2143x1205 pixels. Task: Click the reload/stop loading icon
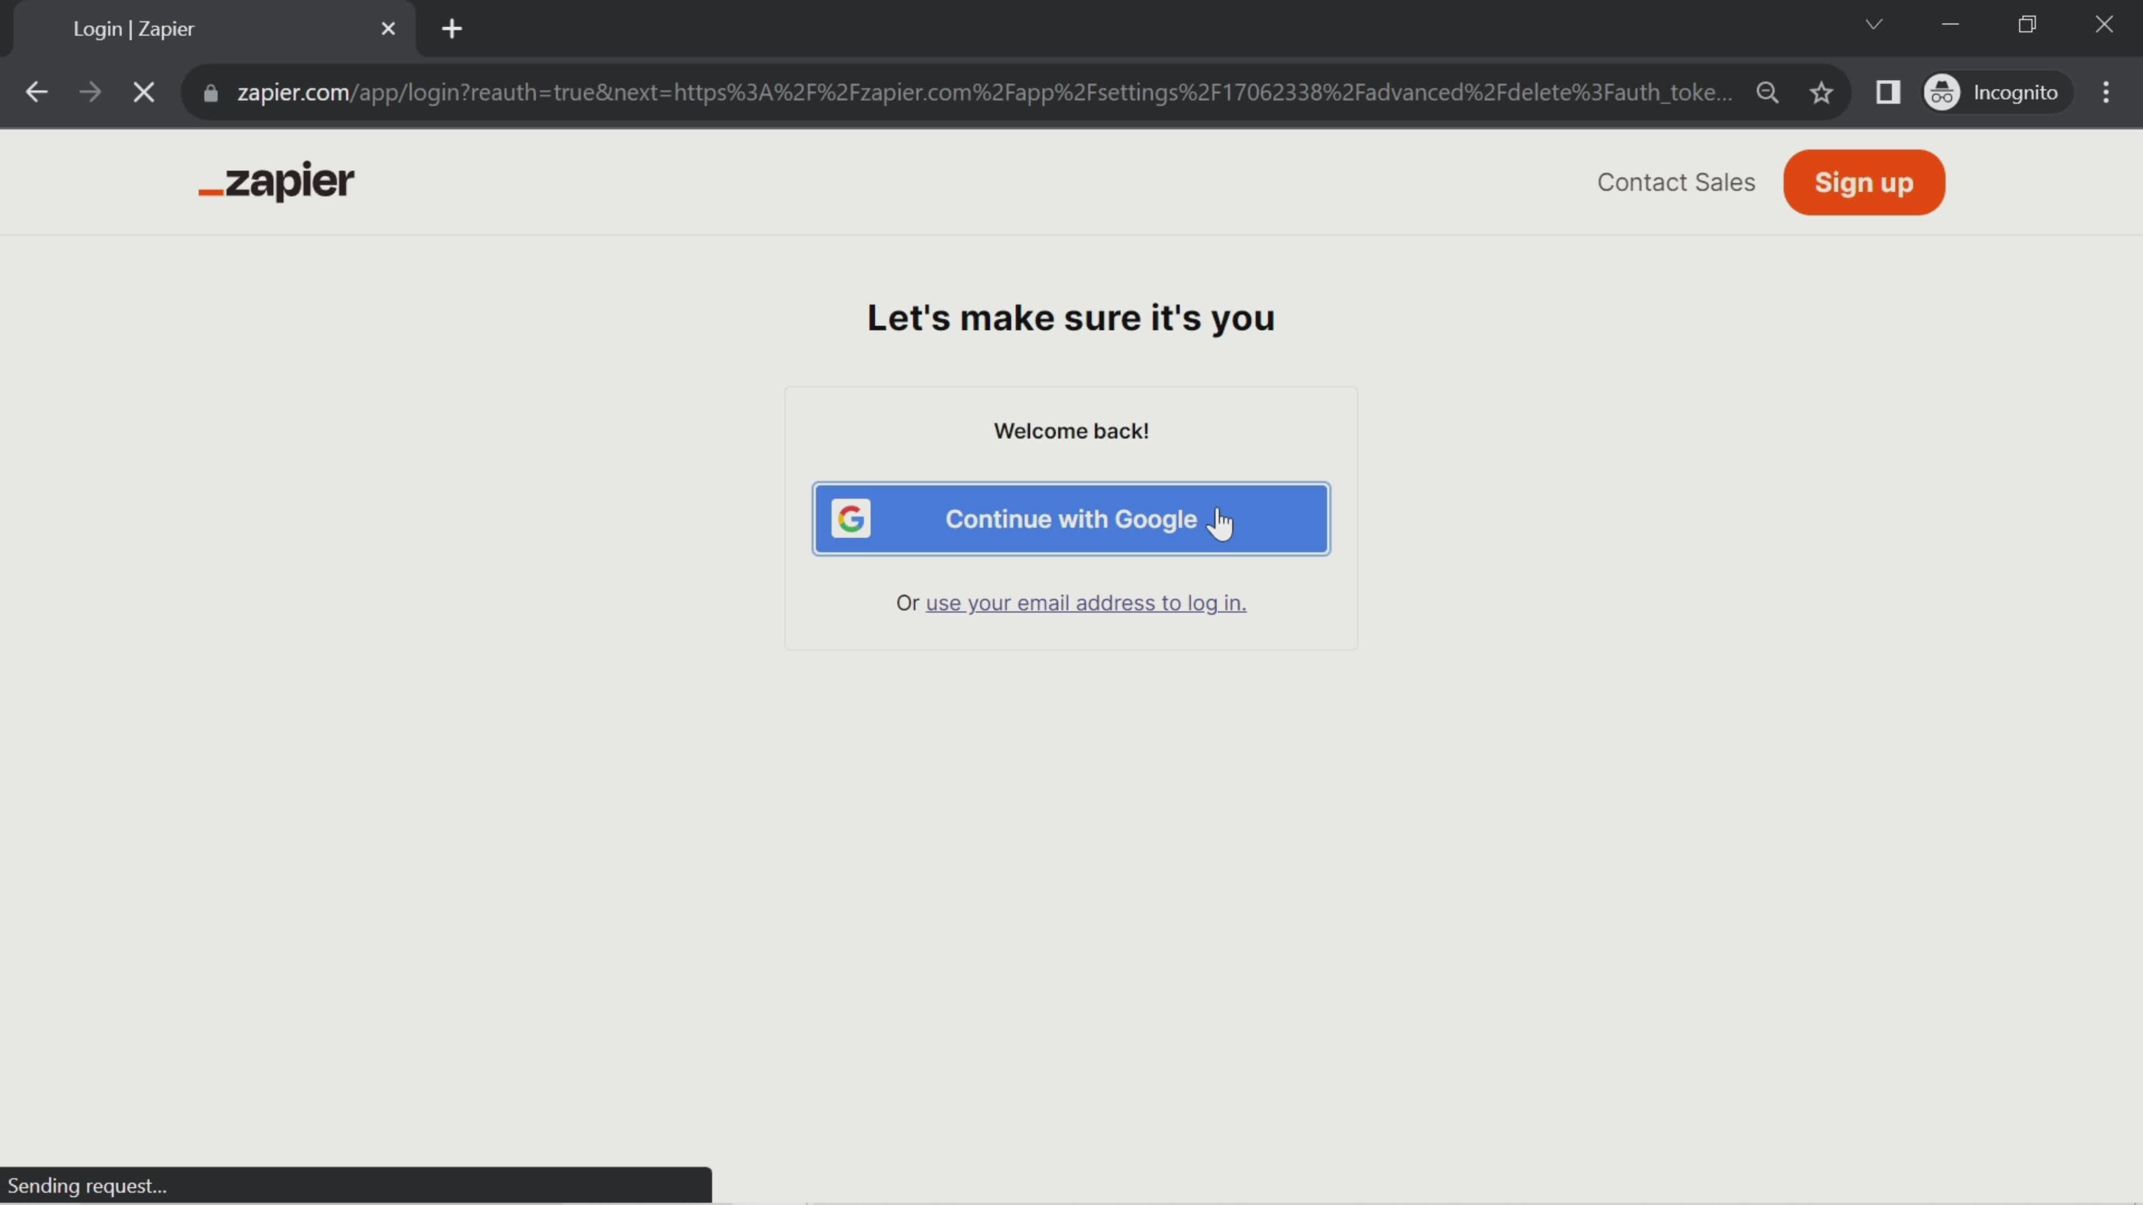(143, 91)
